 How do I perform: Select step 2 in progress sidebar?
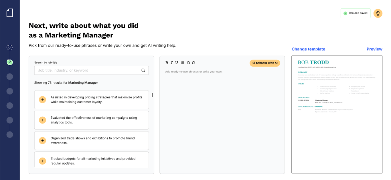click(10, 62)
